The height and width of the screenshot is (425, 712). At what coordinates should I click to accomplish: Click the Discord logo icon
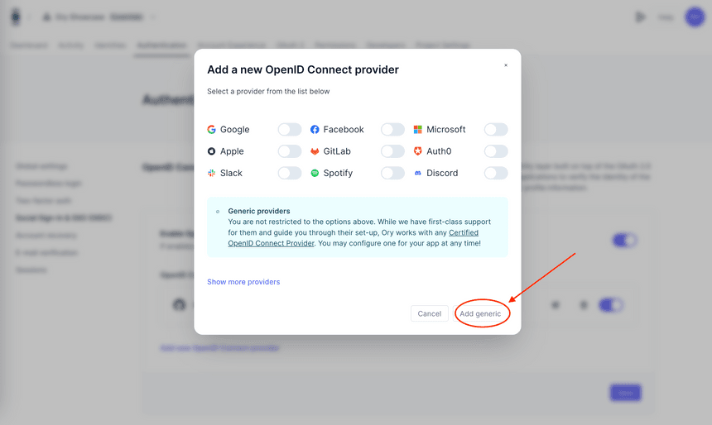(x=418, y=173)
